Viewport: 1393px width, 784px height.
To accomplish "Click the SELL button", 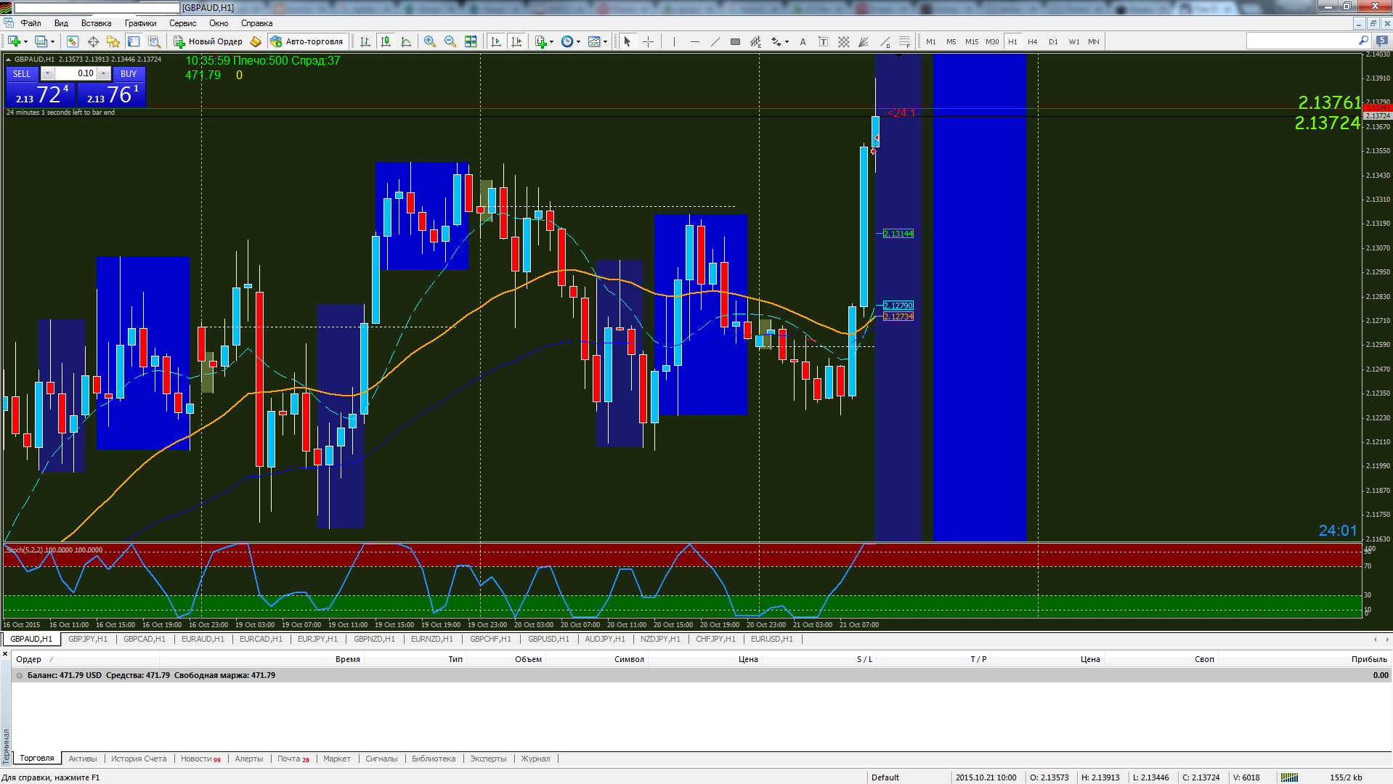I will [x=22, y=73].
